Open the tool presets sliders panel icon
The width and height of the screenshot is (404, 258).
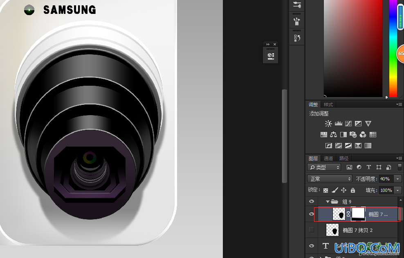[297, 4]
